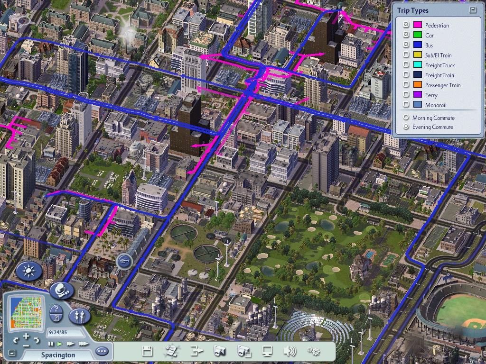Minimize the bottom-left control panel
Screen dimensions: 486x364
pos(12,353)
